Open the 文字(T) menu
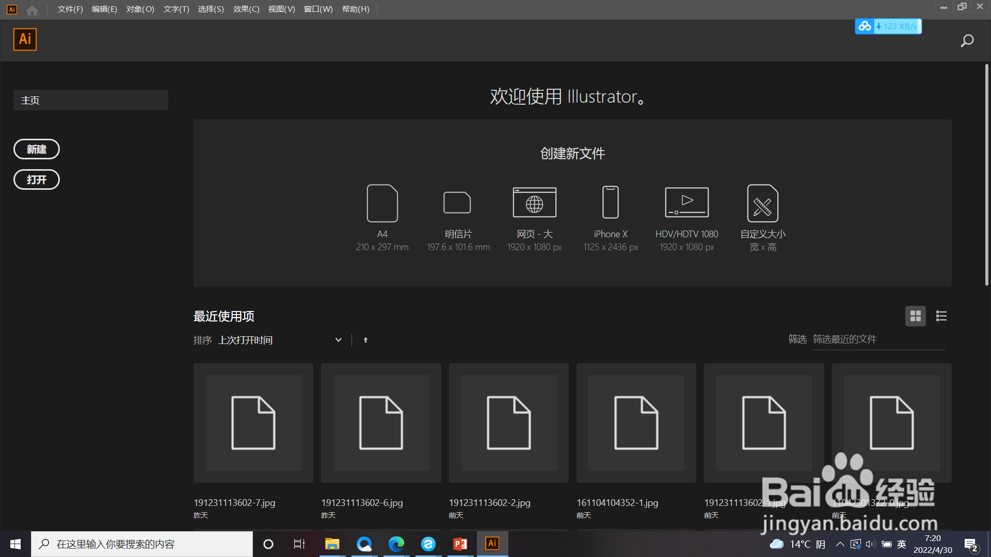This screenshot has height=557, width=991. [x=176, y=9]
